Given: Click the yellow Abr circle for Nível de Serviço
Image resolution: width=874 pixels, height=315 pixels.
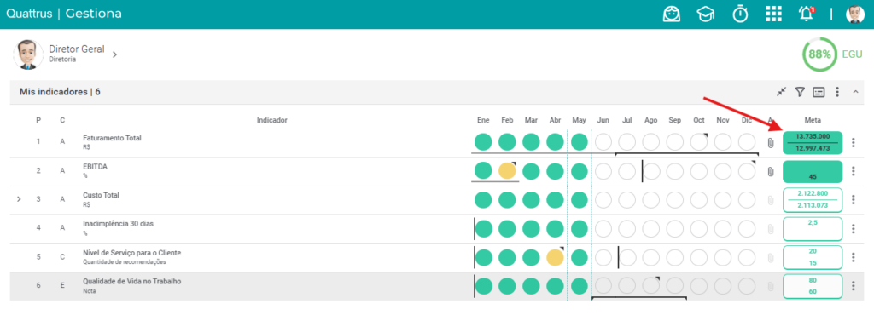Looking at the screenshot, I should click(555, 257).
